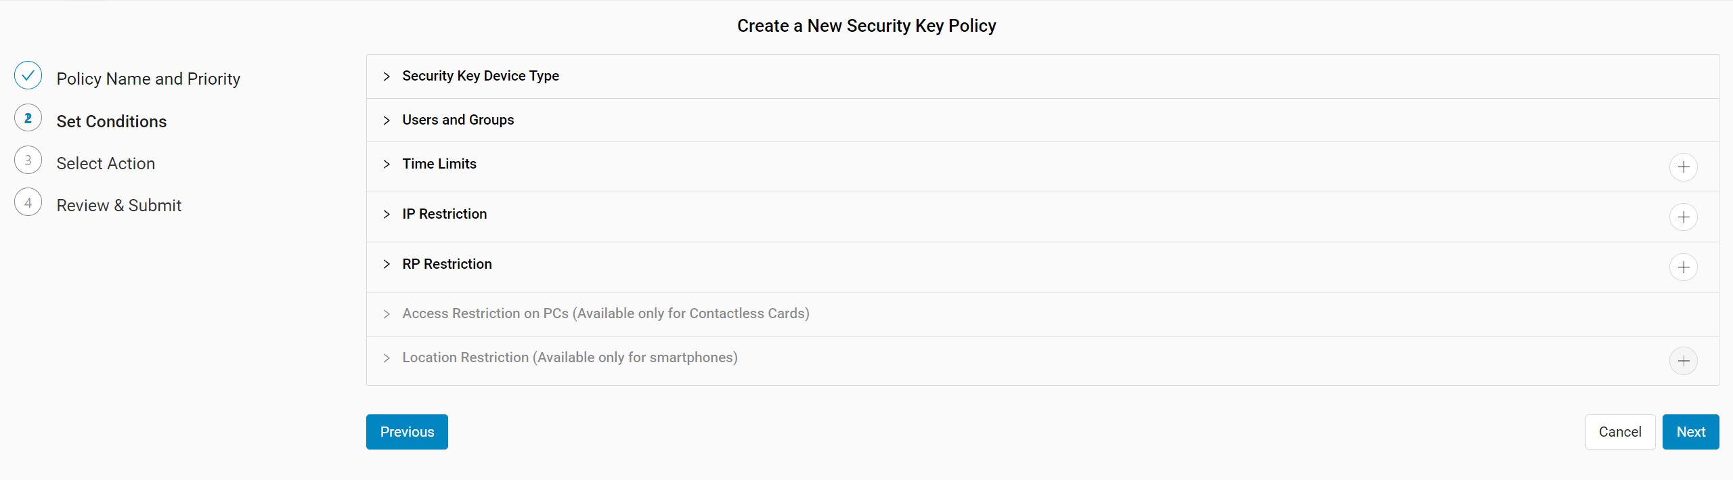Viewport: 1733px width, 480px height.
Task: Expand Location Restriction section chevron
Action: tap(387, 358)
